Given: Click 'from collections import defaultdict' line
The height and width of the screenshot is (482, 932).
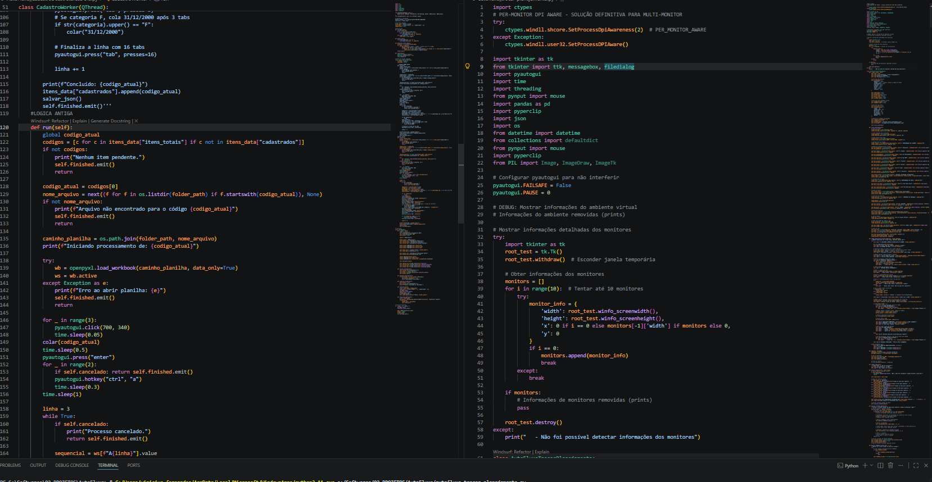Looking at the screenshot, I should (x=545, y=140).
